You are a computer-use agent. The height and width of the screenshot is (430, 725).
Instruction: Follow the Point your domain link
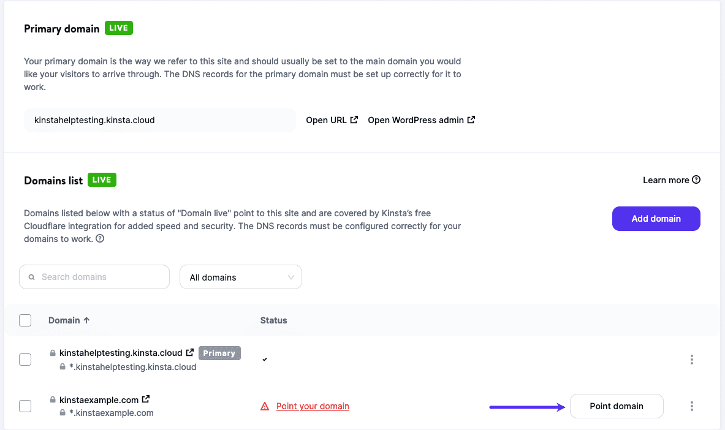pyautogui.click(x=313, y=405)
